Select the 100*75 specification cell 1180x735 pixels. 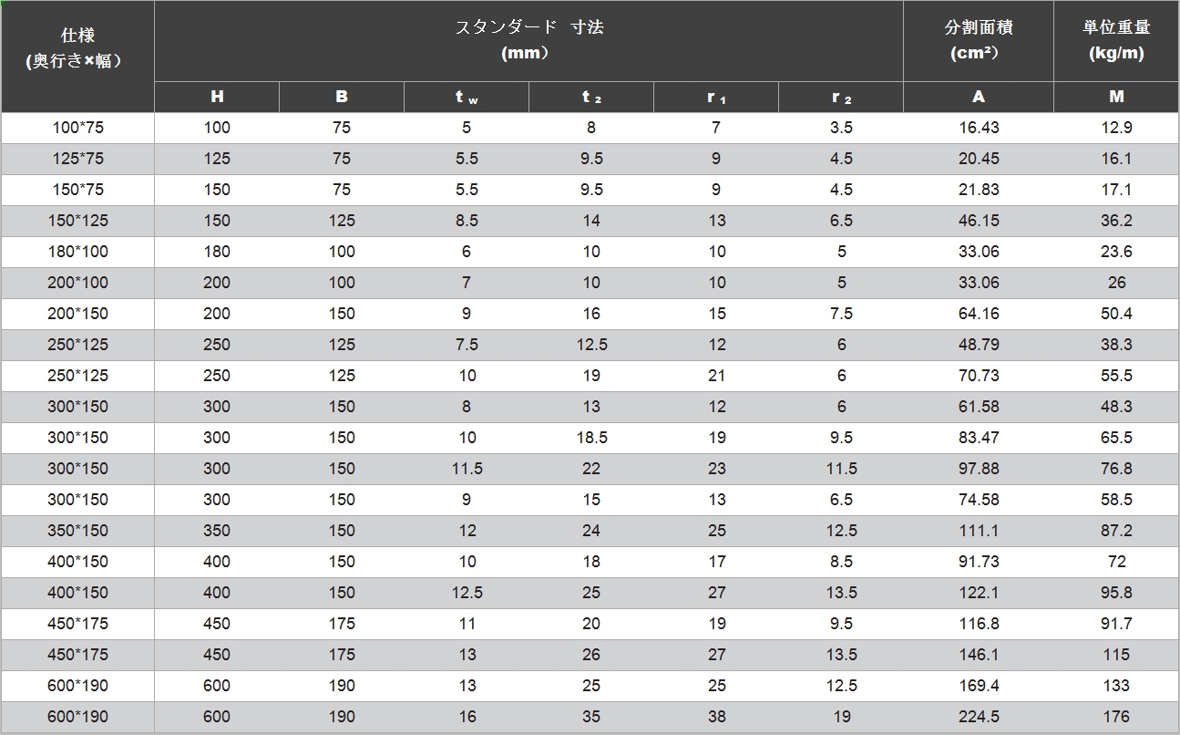(x=77, y=128)
